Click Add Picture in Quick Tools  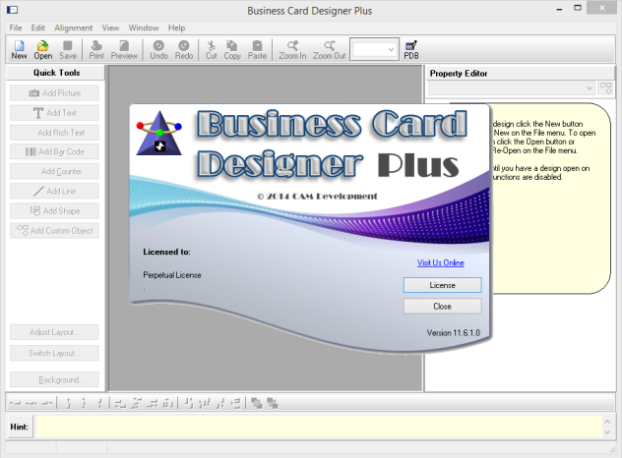coord(54,93)
